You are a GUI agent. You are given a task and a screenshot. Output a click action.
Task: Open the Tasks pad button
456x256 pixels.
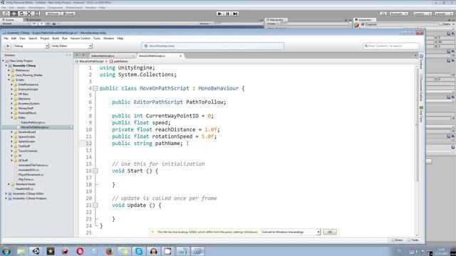tap(413, 240)
